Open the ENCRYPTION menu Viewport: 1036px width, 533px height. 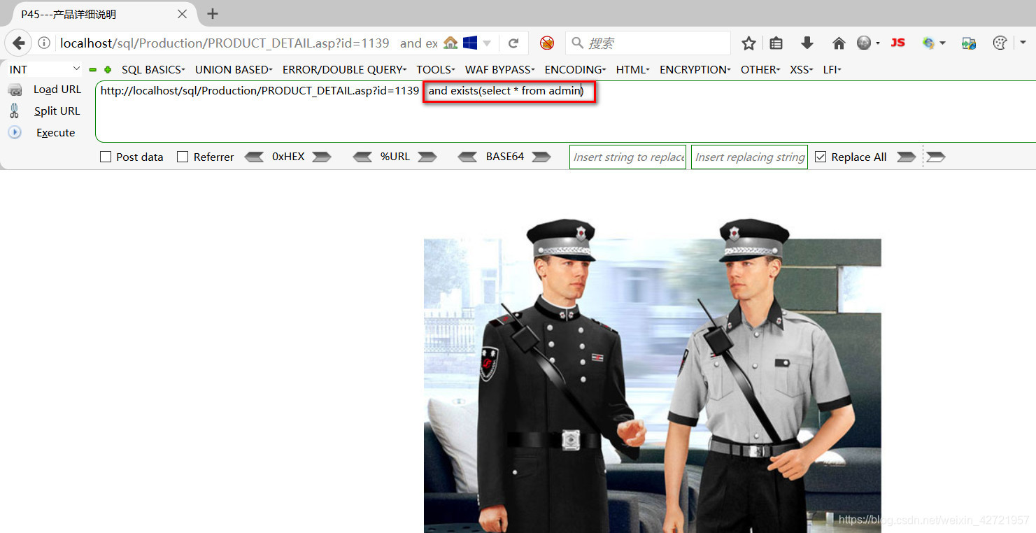(x=695, y=69)
